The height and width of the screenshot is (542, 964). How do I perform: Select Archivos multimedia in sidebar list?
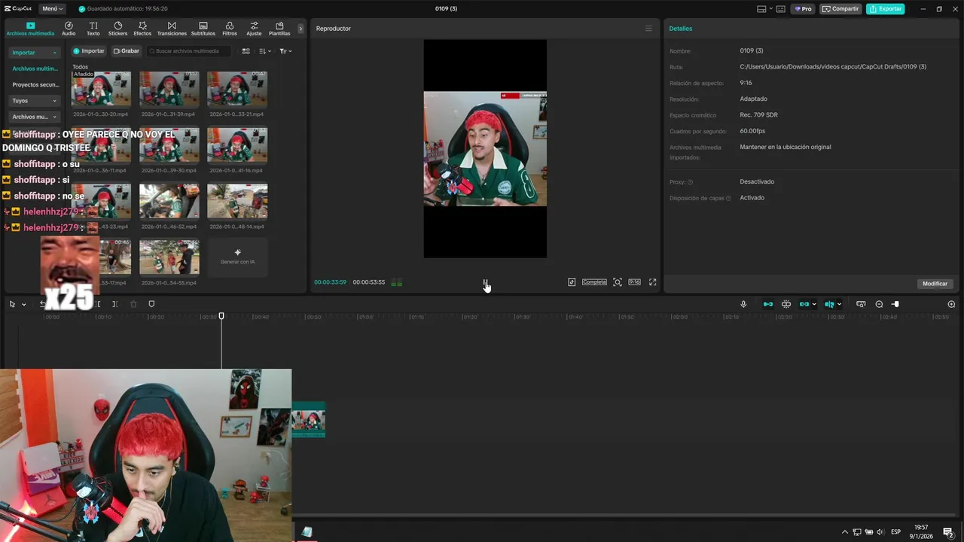tap(35, 69)
